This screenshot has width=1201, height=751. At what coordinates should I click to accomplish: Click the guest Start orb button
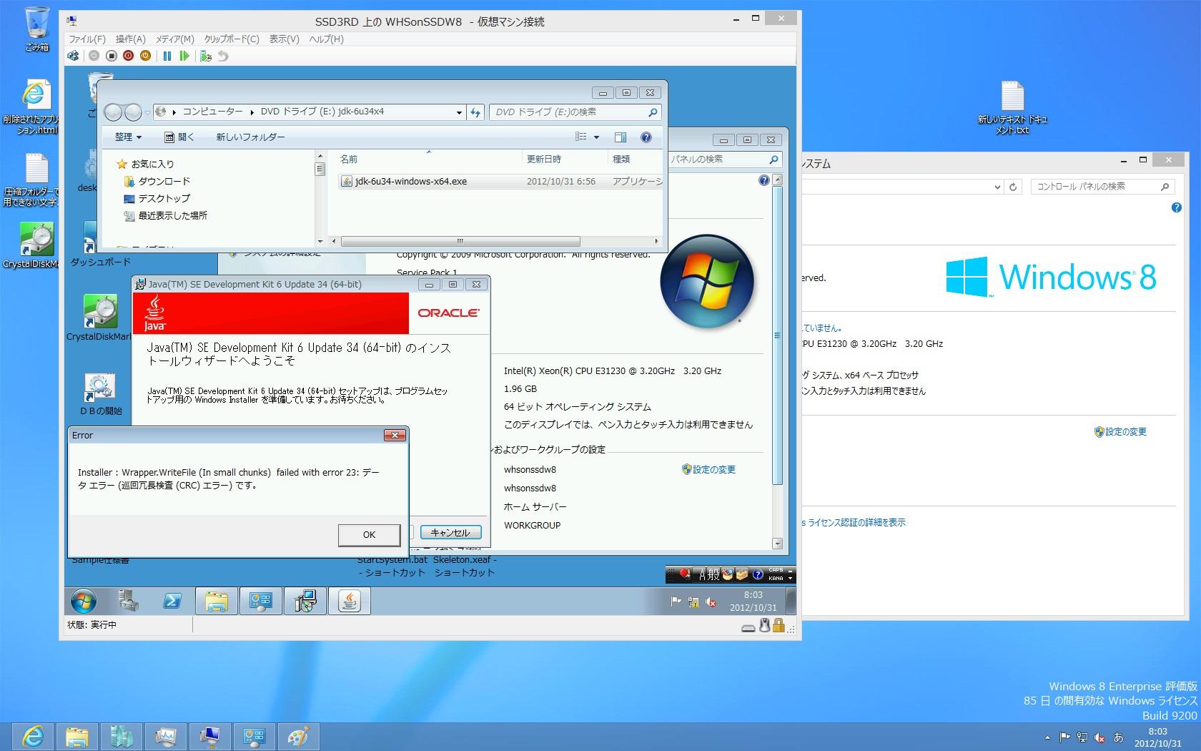83,601
